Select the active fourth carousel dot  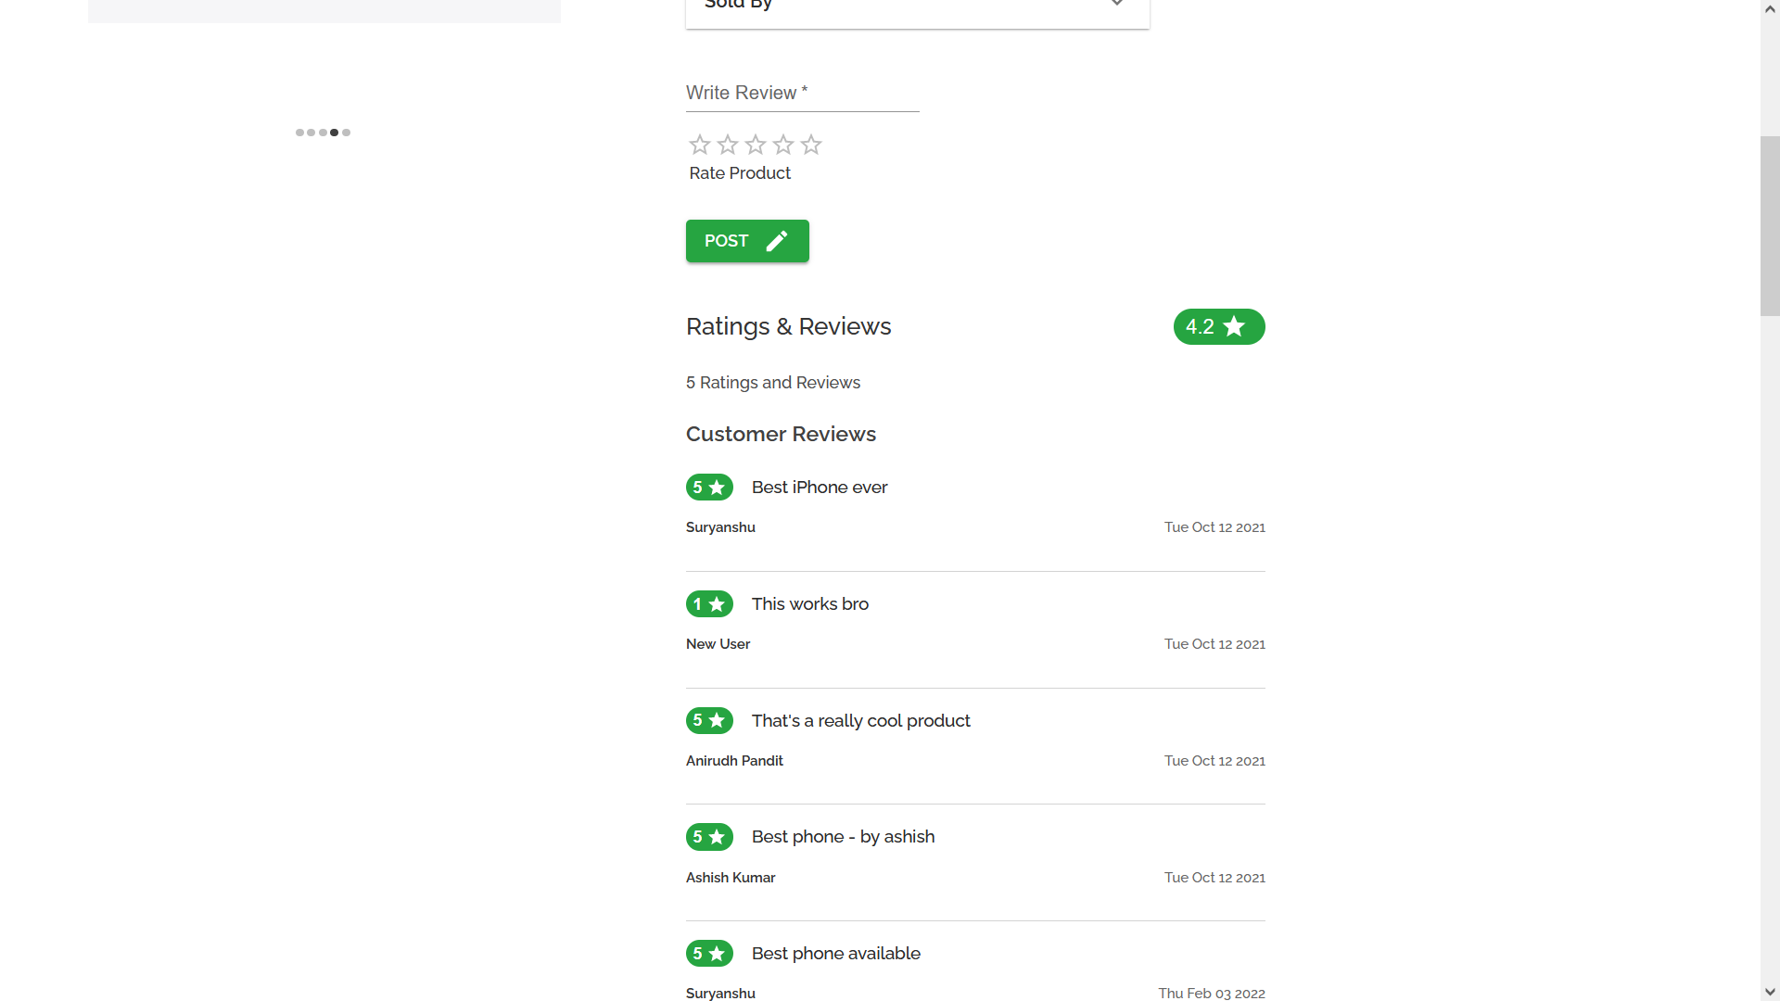point(335,133)
